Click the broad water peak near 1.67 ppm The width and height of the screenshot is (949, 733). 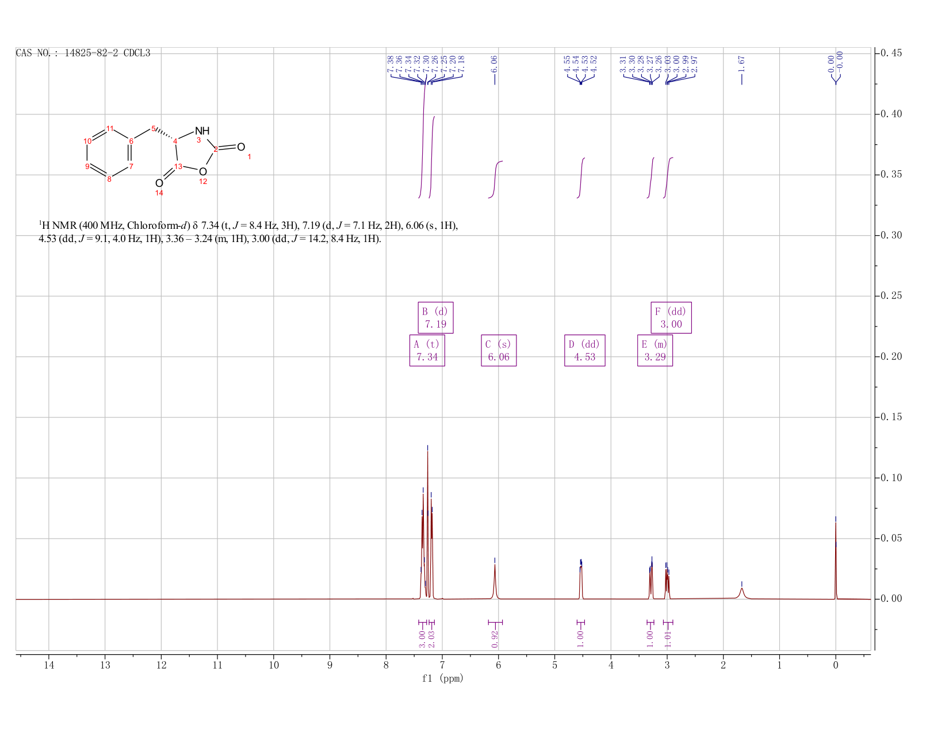742,593
